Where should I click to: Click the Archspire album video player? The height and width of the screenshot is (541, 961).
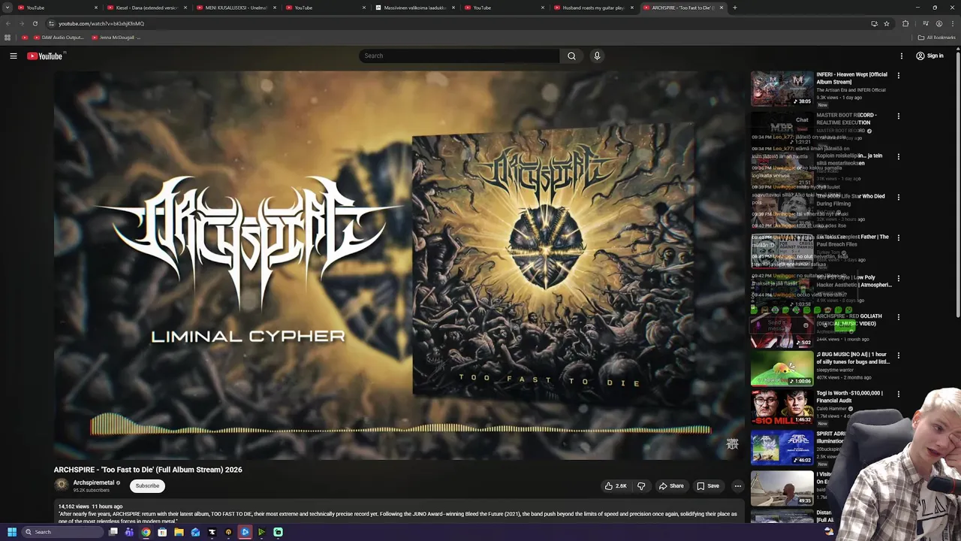[x=399, y=265]
